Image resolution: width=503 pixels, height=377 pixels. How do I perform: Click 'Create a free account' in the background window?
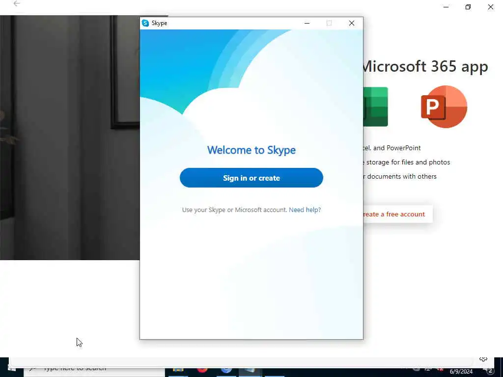pos(398,214)
